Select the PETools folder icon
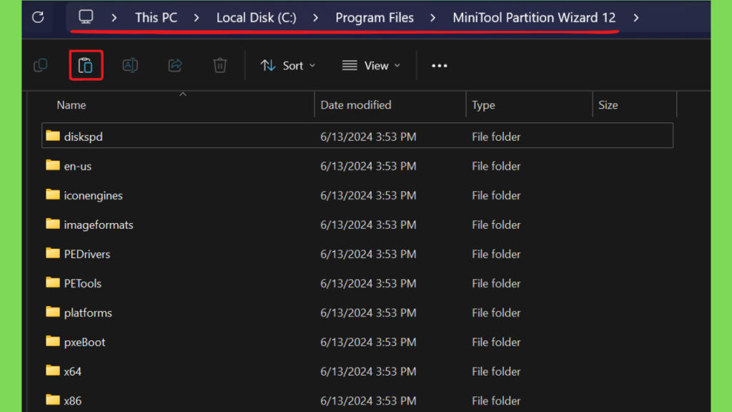The image size is (732, 412). pyautogui.click(x=53, y=283)
